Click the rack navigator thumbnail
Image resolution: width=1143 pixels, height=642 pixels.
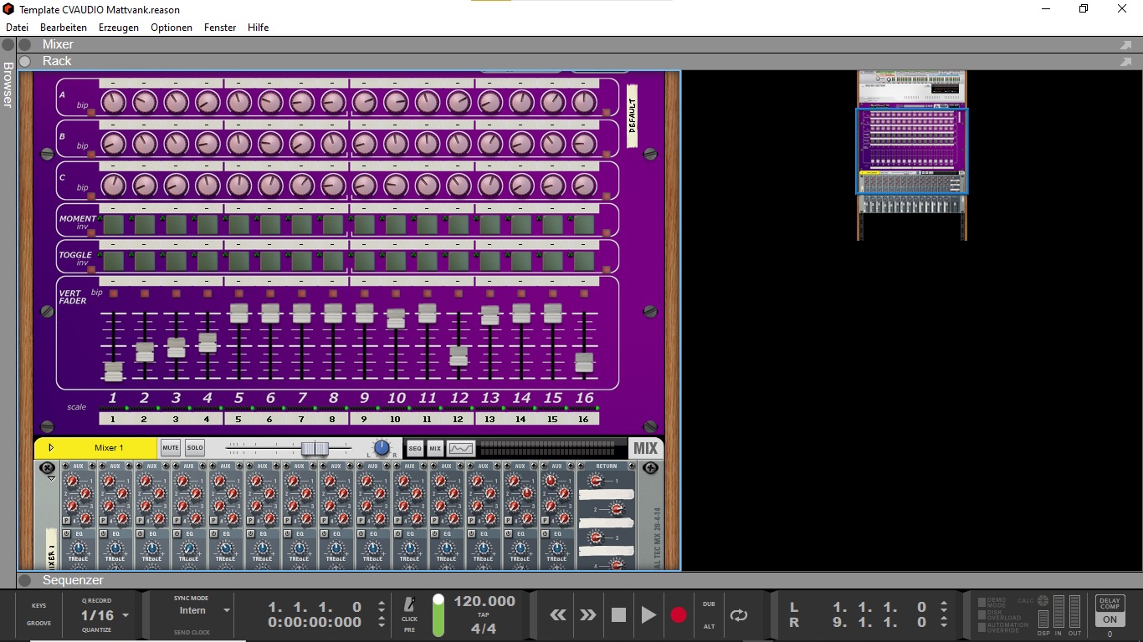[912, 155]
